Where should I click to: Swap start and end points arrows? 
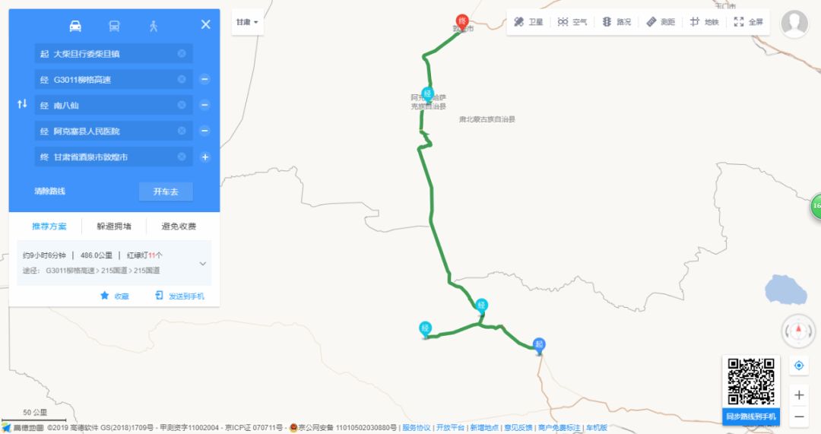click(22, 103)
